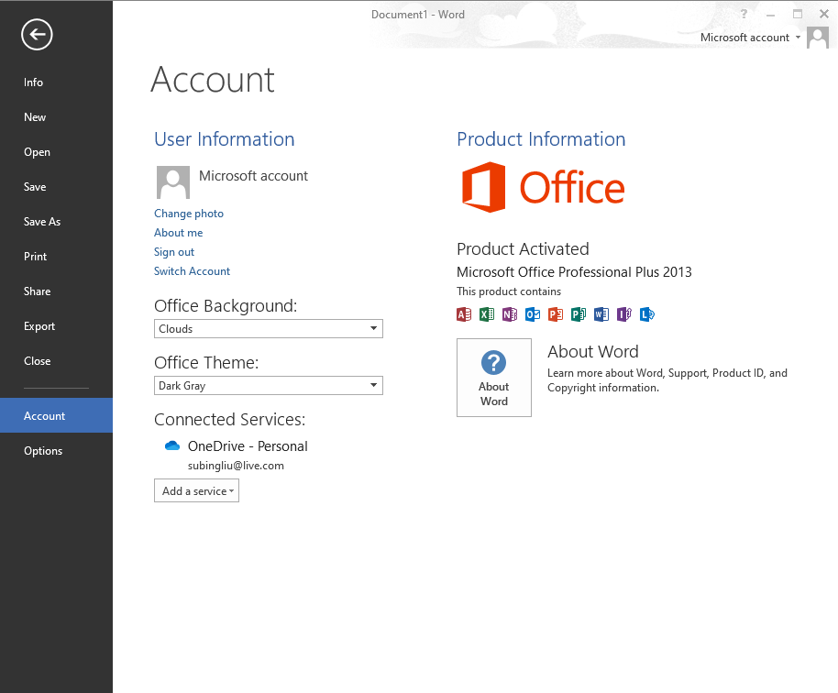Click the account avatar in title bar

818,38
